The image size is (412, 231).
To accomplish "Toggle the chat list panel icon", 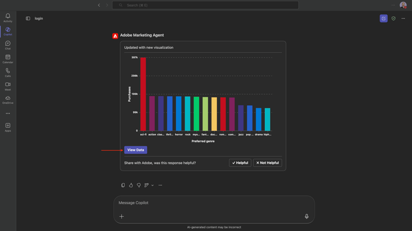I will point(28,18).
